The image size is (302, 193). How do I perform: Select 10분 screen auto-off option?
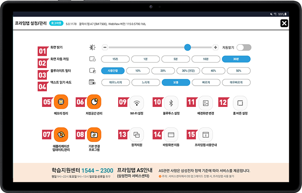(206, 59)
